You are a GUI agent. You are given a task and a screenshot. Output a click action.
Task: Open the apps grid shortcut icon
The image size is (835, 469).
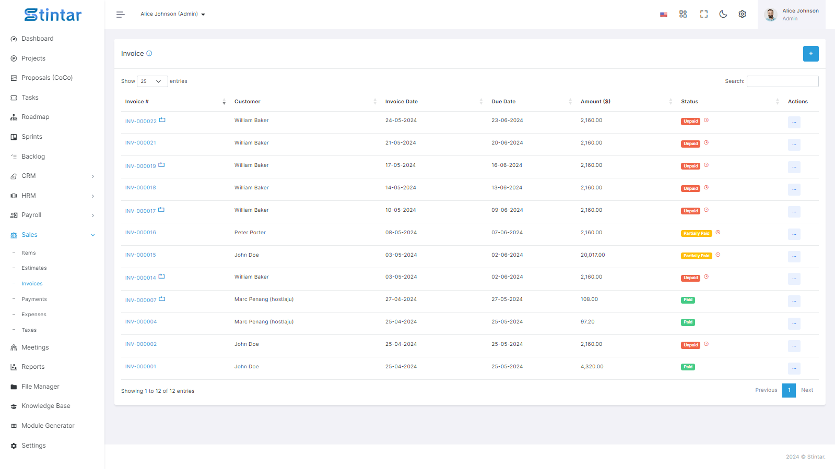point(683,14)
